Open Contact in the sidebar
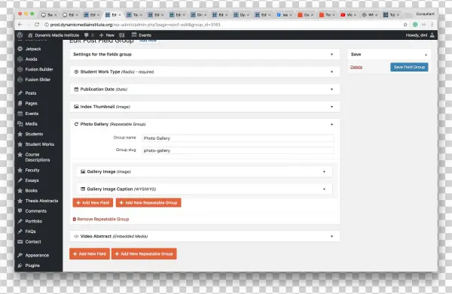452x294 pixels. click(33, 241)
